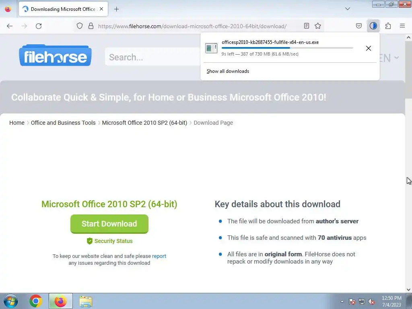The image size is (412, 309).
Task: Click the FileHorse logo
Action: coord(55,55)
